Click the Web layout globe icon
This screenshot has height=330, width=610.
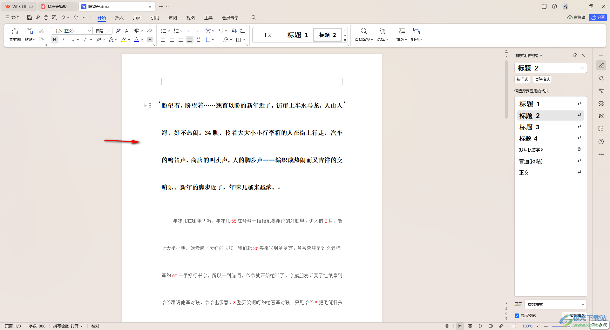tap(491, 326)
